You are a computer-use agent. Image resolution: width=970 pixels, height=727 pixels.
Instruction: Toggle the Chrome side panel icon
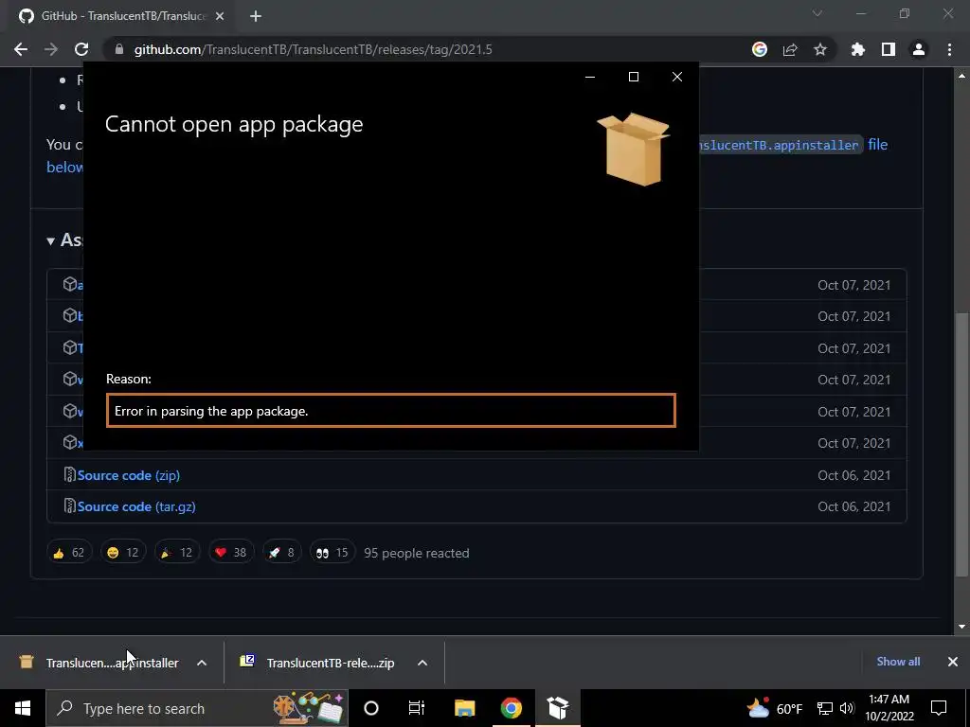coord(889,49)
